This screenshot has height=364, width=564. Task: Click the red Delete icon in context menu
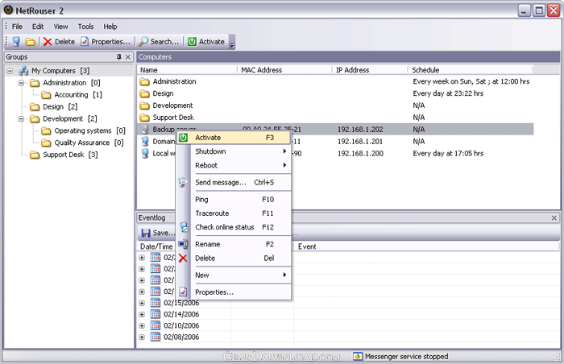point(183,258)
